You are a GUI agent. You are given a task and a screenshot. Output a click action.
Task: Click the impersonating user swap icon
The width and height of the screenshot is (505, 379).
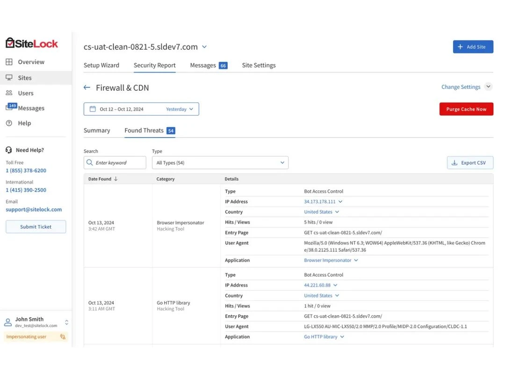coord(63,336)
